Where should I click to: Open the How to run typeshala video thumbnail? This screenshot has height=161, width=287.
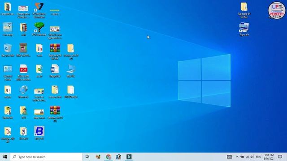(x=55, y=33)
